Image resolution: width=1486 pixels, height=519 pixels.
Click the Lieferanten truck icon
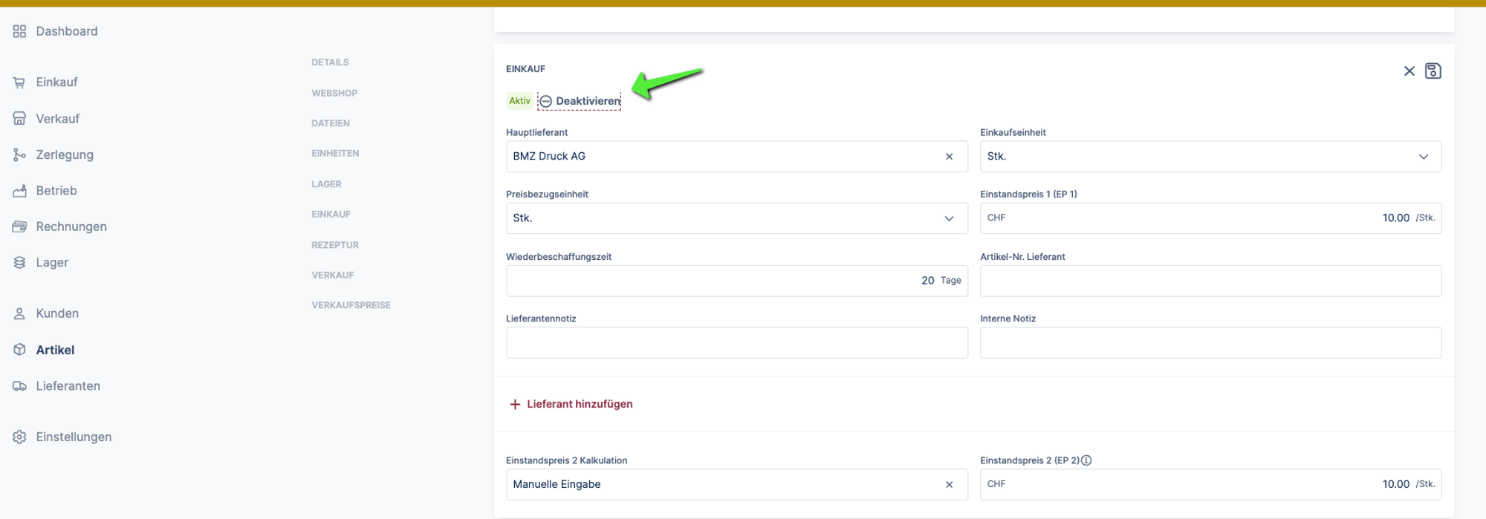click(x=20, y=386)
